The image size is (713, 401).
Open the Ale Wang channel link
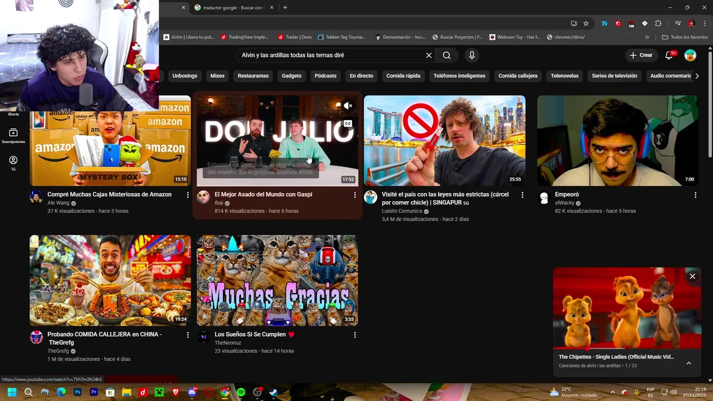click(x=58, y=203)
